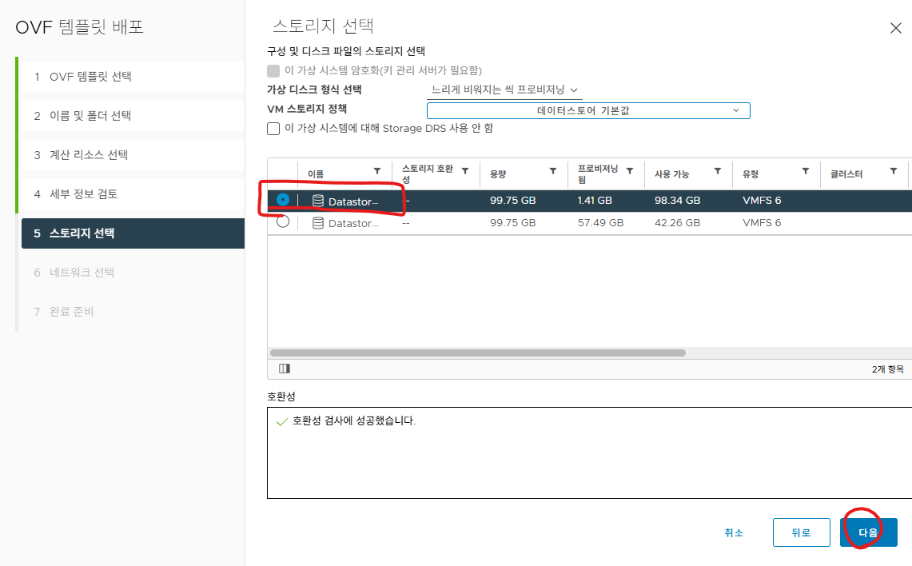
Task: Click the table's horizontal scrollbar
Action: coord(477,353)
